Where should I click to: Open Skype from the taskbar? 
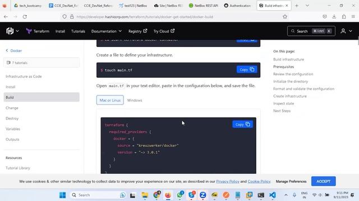(191, 195)
